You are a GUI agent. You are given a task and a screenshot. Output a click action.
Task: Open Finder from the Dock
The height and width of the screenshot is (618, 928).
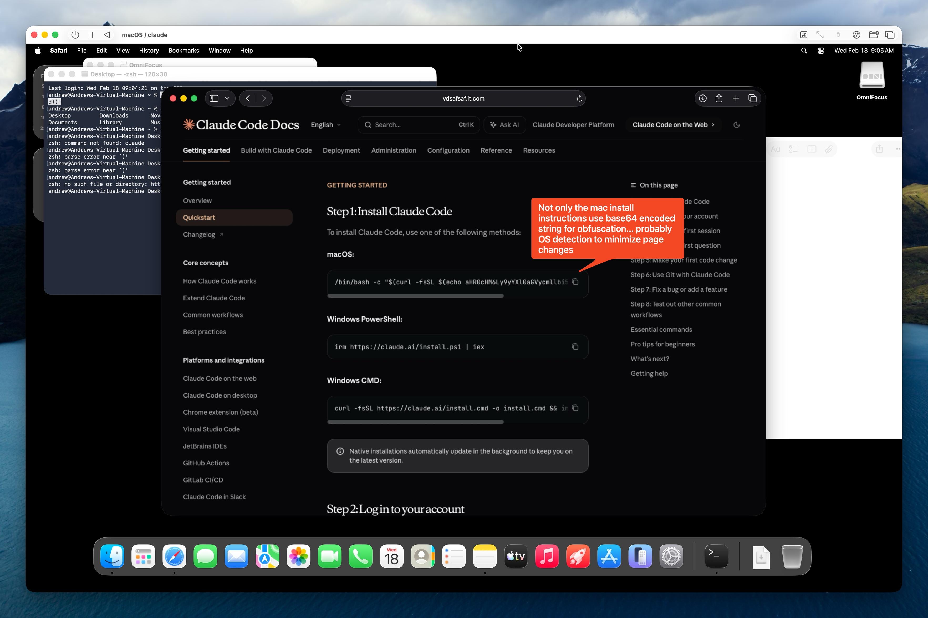click(112, 556)
